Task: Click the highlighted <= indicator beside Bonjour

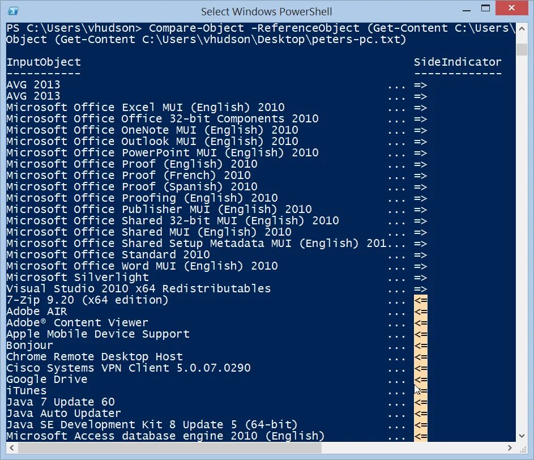Action: [x=421, y=346]
